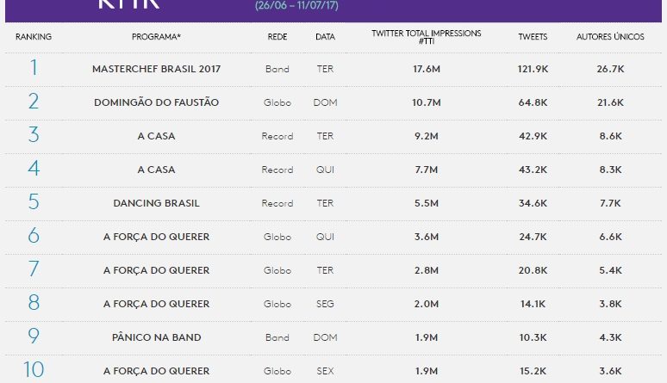
Task: Click the TWEETS column header
Action: click(533, 37)
